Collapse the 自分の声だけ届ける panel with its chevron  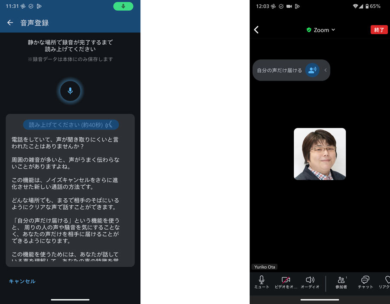pyautogui.click(x=325, y=70)
